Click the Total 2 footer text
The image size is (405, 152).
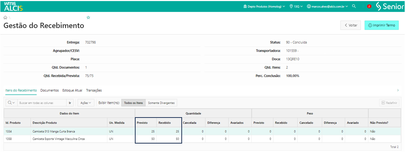(394, 147)
